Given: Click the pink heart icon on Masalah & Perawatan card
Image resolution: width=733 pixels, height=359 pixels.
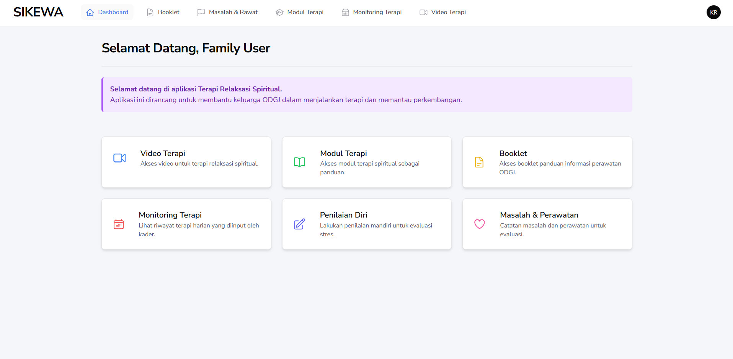Looking at the screenshot, I should [480, 224].
